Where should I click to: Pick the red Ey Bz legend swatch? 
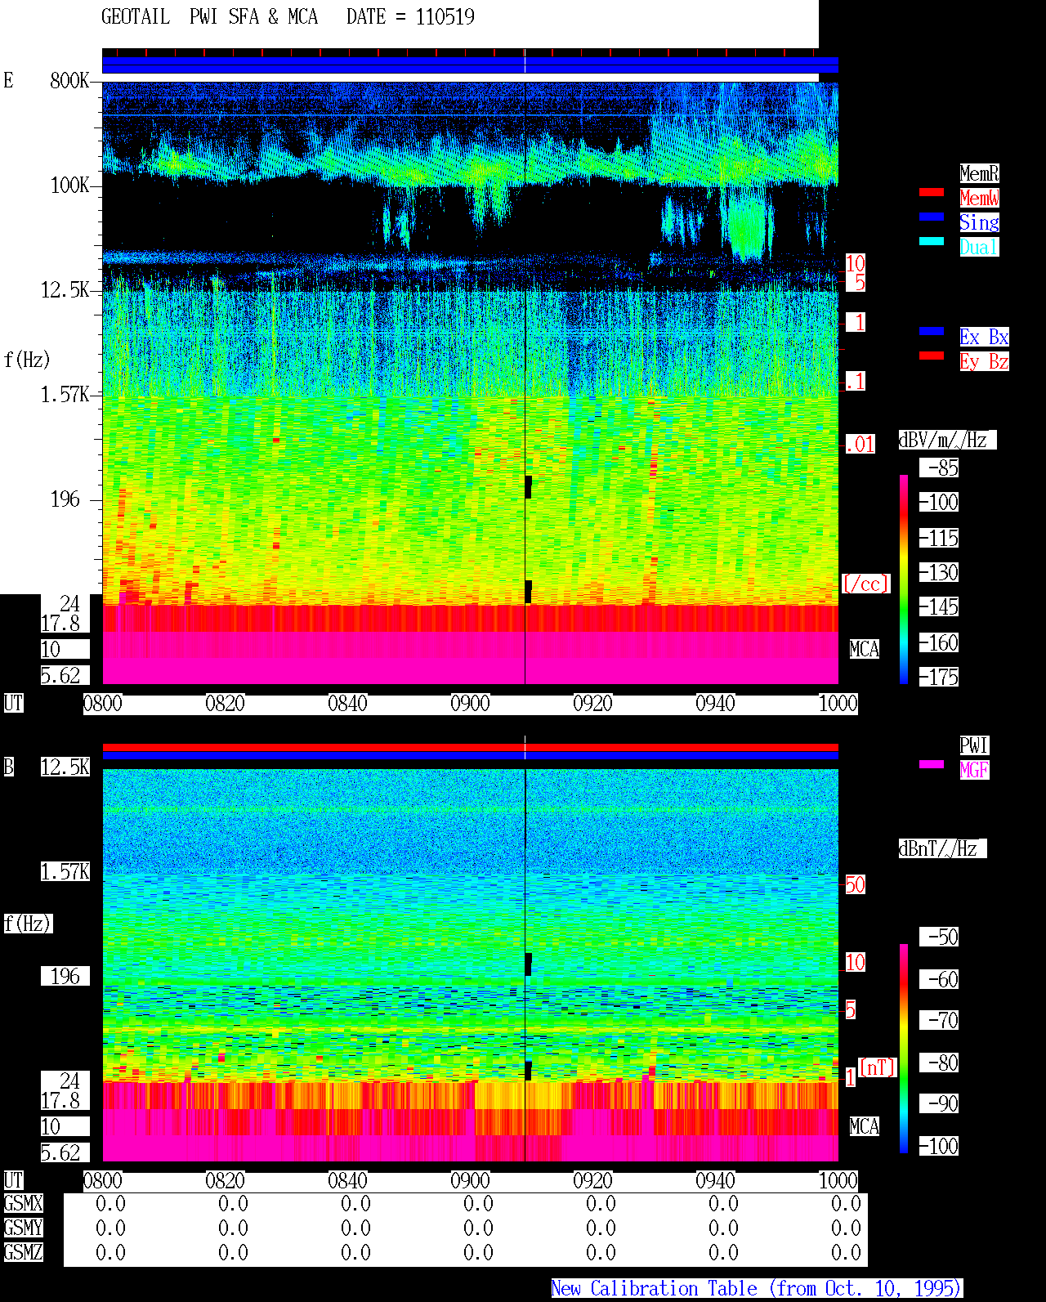tap(932, 356)
